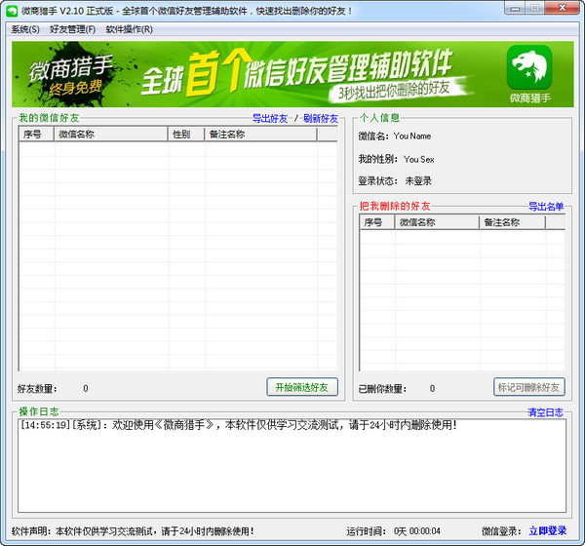Start filtering with 开始筛选好友 button
Viewport: 585px width, 546px height.
point(302,387)
